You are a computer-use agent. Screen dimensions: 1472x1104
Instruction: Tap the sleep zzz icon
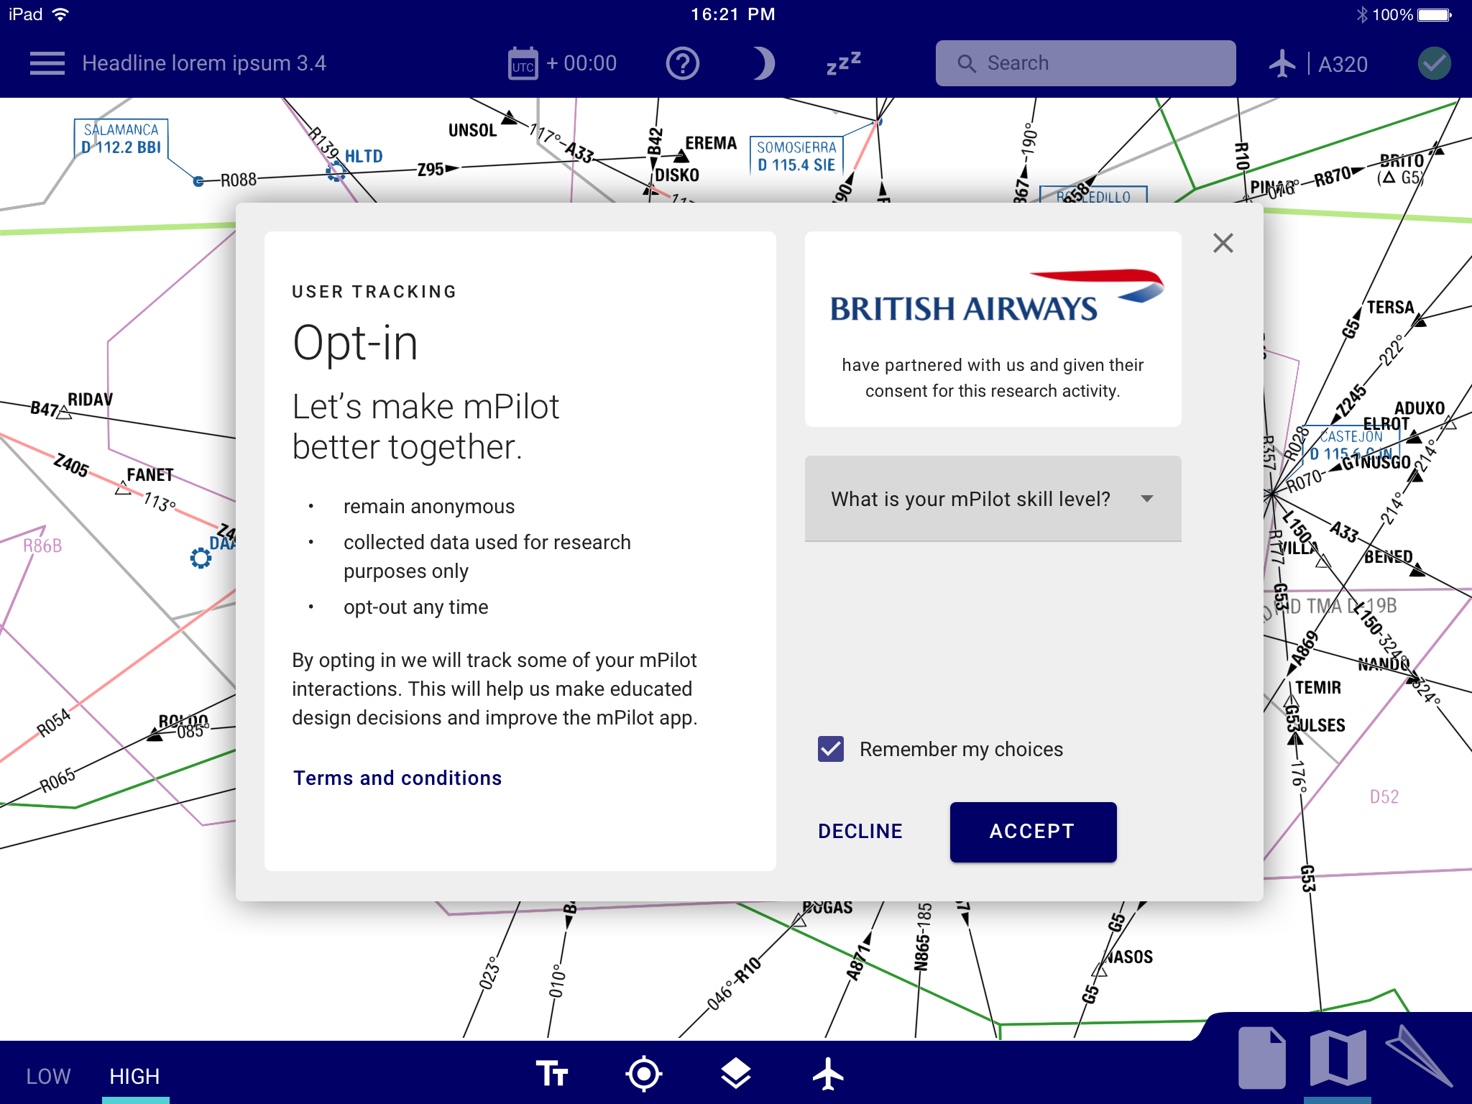(843, 64)
